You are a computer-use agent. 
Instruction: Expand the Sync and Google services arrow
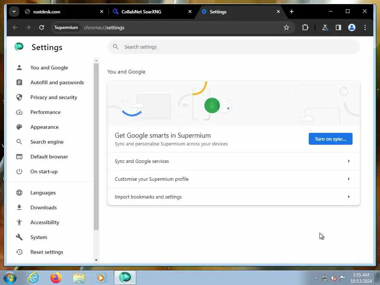[x=348, y=161]
